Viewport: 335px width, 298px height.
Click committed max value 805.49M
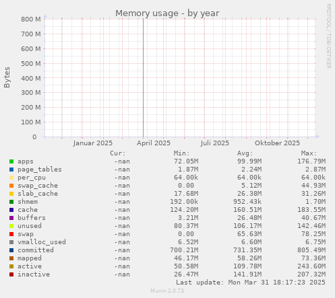(311, 250)
